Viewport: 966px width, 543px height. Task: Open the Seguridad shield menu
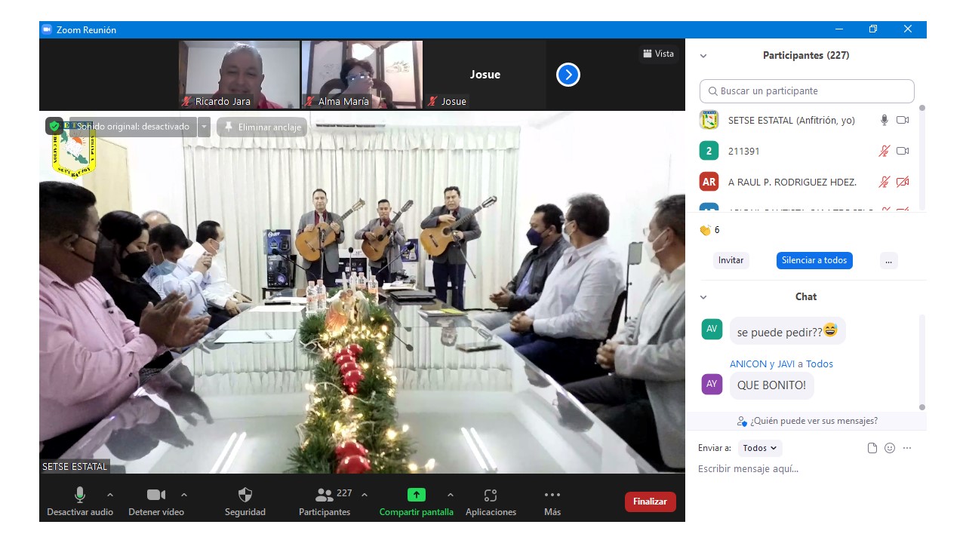[x=245, y=502]
